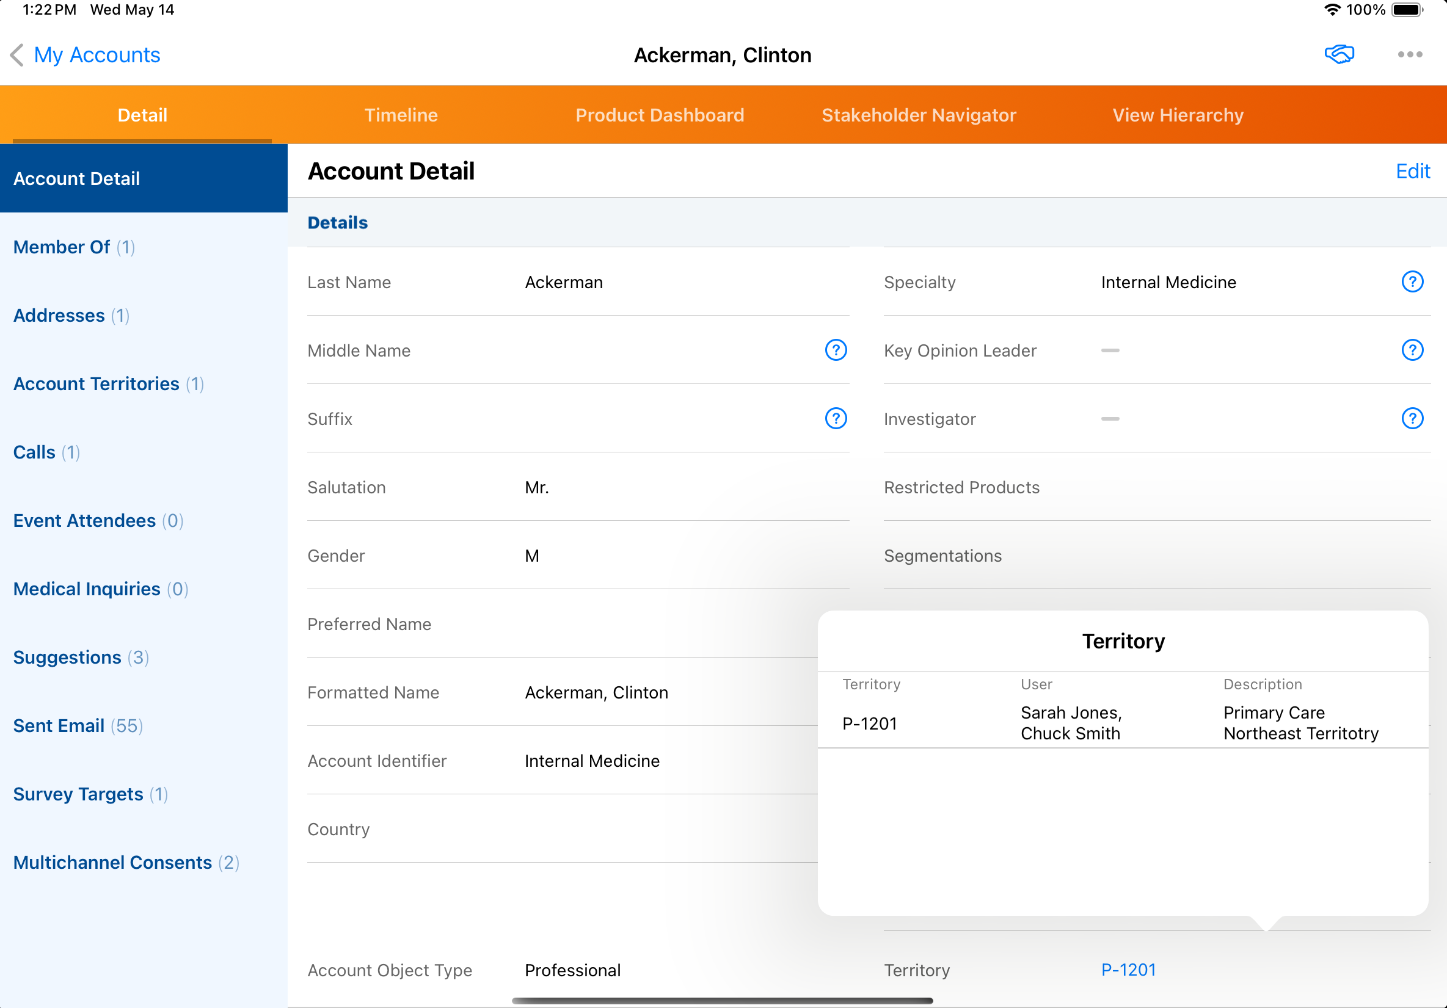Select the View Hierarchy tab
This screenshot has width=1447, height=1008.
point(1177,115)
